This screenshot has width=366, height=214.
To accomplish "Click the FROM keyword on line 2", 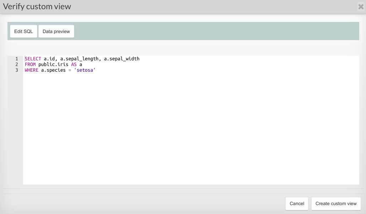I will pyautogui.click(x=31, y=64).
